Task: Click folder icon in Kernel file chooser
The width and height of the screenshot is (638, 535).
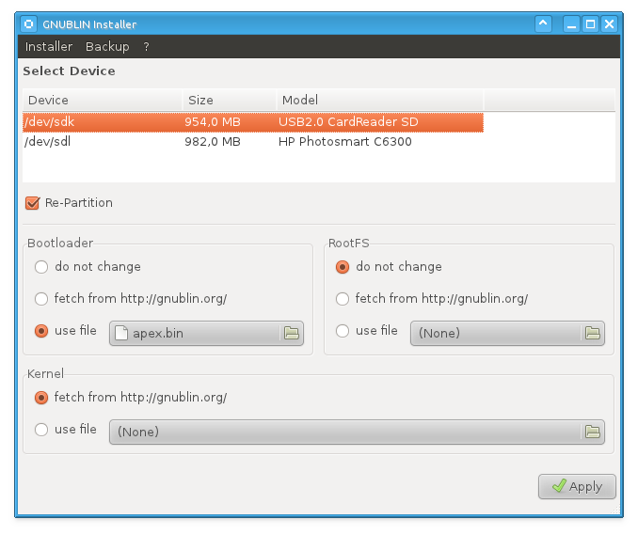Action: coord(593,432)
